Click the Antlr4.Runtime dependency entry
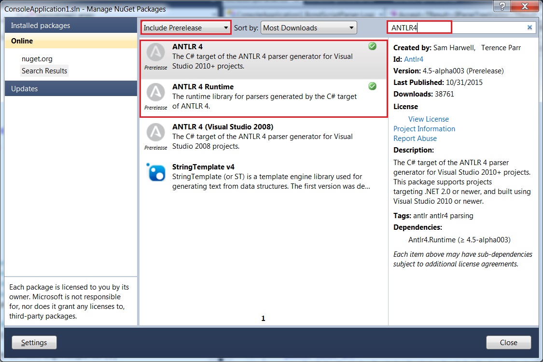 (459, 240)
